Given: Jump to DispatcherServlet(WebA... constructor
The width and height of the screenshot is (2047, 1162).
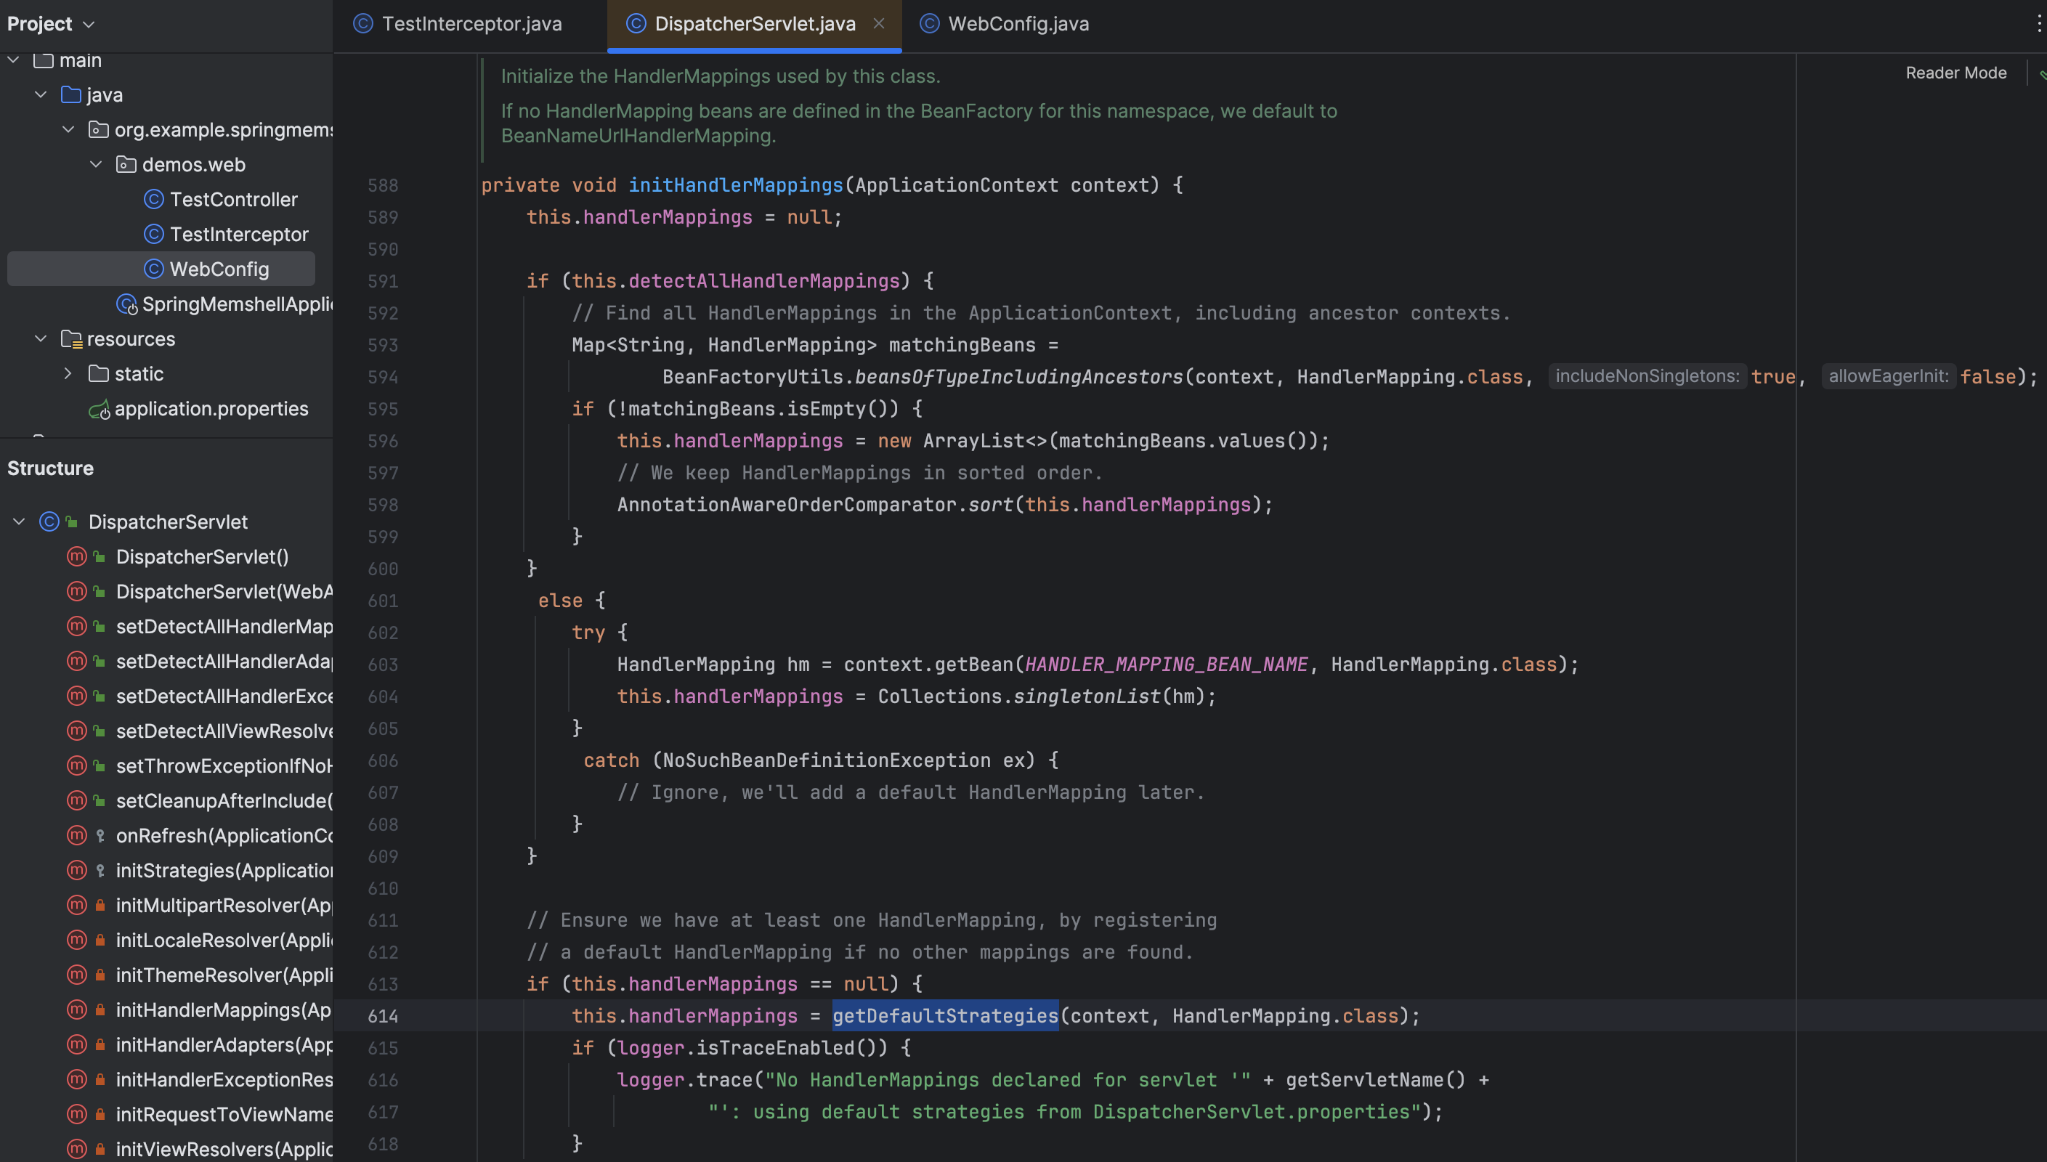Looking at the screenshot, I should click(224, 591).
